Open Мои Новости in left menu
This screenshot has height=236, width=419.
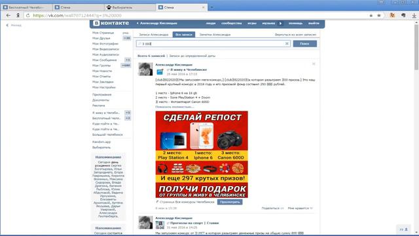point(102,71)
